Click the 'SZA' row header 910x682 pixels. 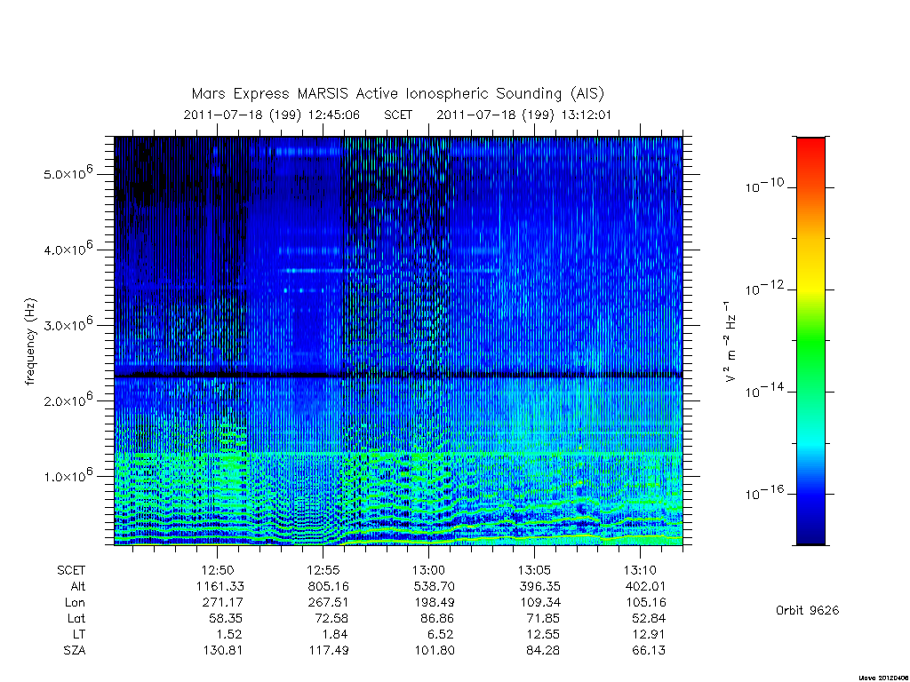click(75, 651)
